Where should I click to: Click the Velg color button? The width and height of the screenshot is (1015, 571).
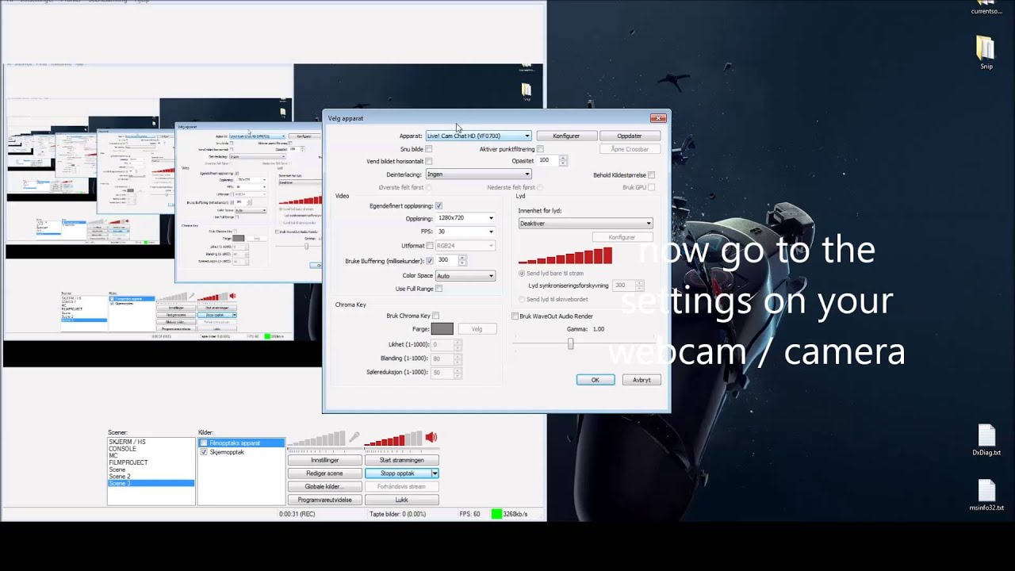point(477,329)
